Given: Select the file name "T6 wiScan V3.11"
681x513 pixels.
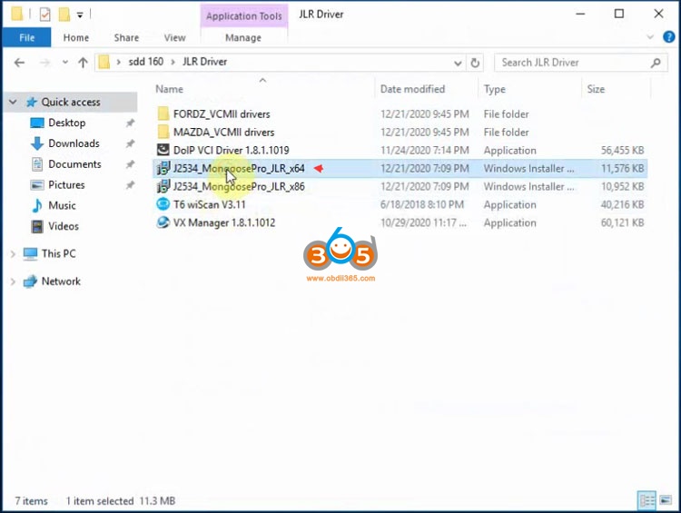Looking at the screenshot, I should (210, 204).
